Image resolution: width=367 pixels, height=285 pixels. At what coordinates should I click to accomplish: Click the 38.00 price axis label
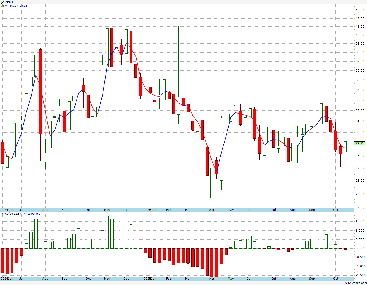tap(360, 52)
